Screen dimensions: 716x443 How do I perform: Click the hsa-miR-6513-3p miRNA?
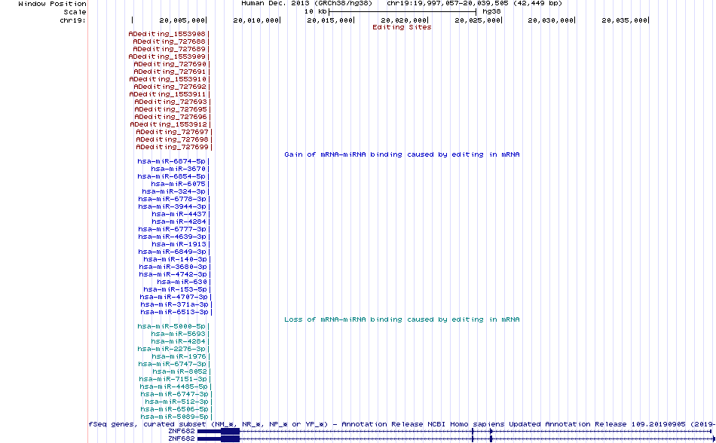(174, 312)
